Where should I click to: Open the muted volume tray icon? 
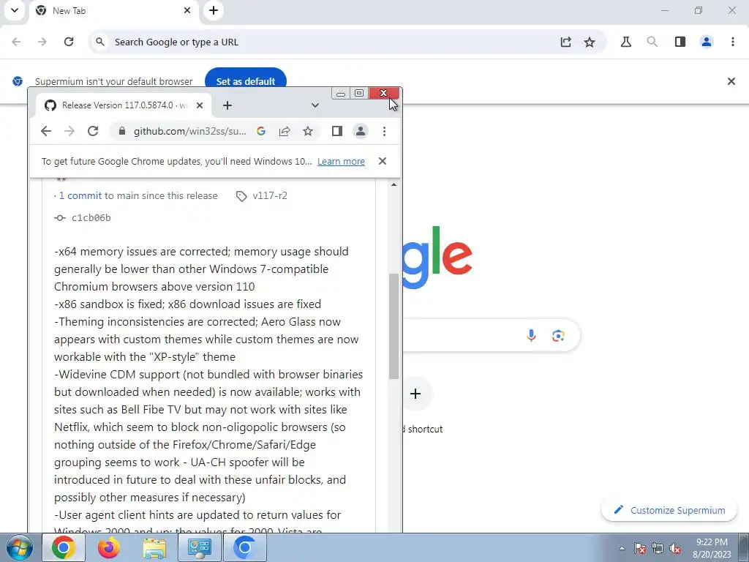click(675, 548)
